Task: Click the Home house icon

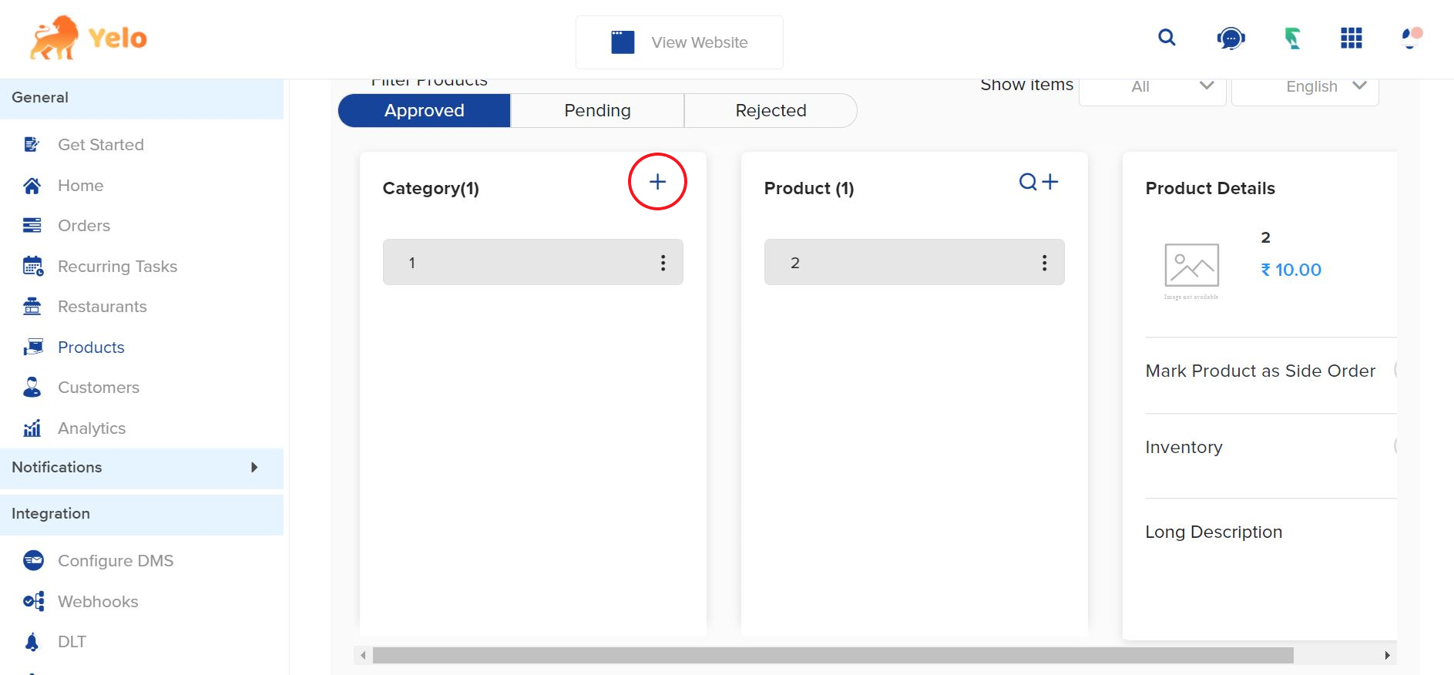Action: (32, 185)
